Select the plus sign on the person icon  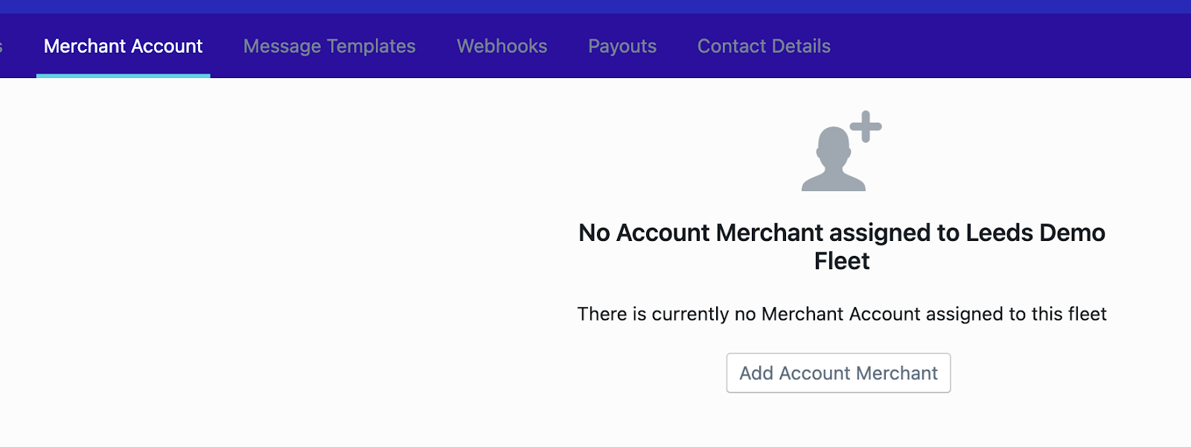pos(866,126)
